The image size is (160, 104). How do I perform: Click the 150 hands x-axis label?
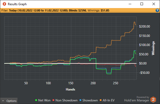coord(71,83)
